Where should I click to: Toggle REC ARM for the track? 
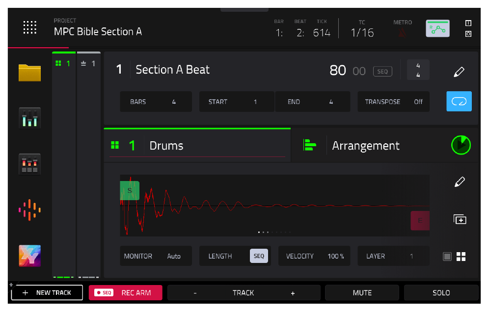tap(125, 293)
